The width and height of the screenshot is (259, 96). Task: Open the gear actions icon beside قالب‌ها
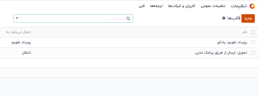(224, 18)
